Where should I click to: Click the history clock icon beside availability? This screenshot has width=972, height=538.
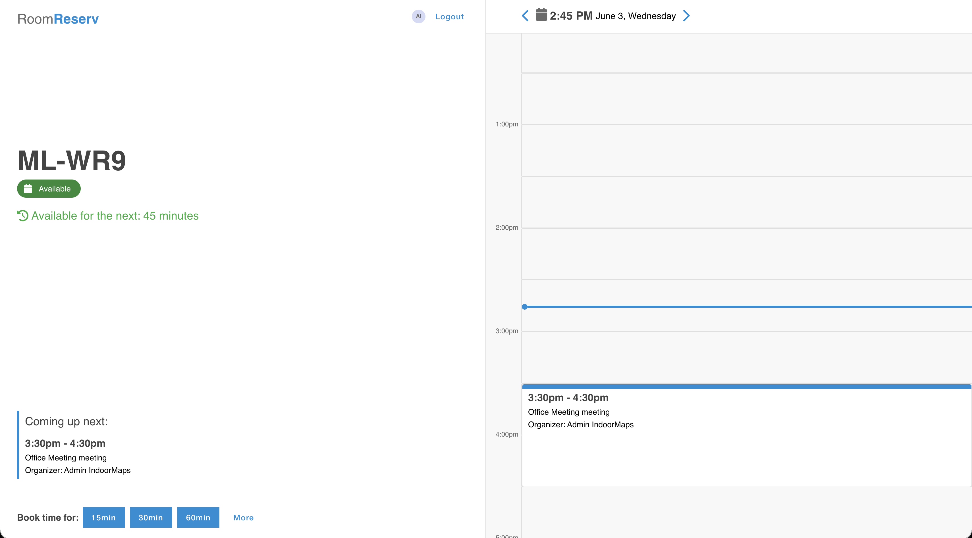point(23,216)
